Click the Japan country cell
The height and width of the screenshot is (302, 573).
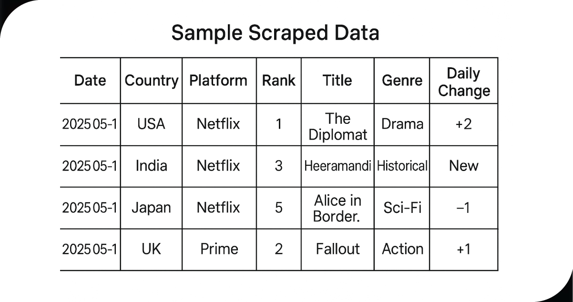pyautogui.click(x=151, y=208)
